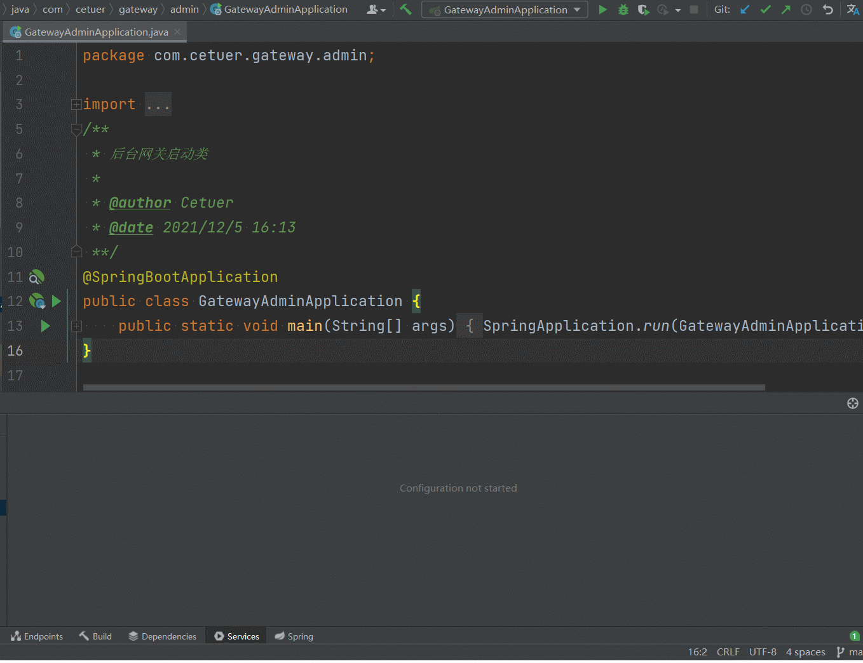Start the application in Debug mode
Image resolution: width=863 pixels, height=663 pixels.
coord(622,10)
